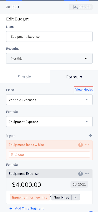
Task: Click the Jul 2021 date chip in formula
Action: coord(79,184)
